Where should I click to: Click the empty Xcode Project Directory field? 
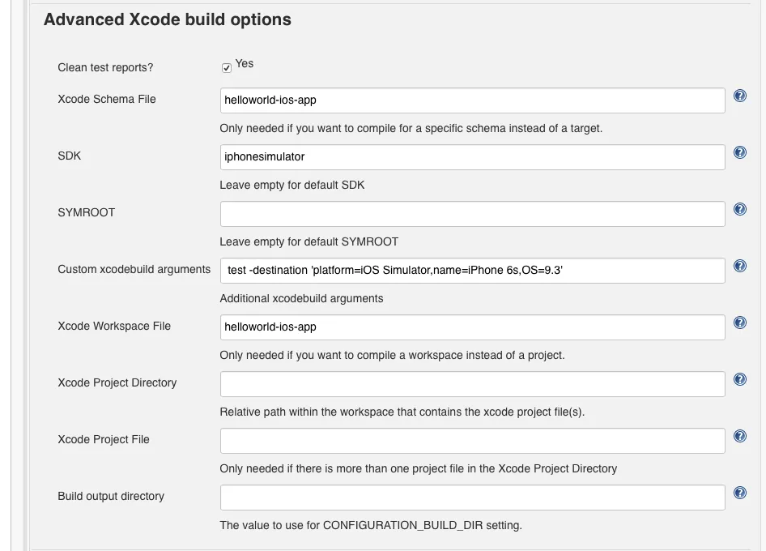[x=472, y=384]
